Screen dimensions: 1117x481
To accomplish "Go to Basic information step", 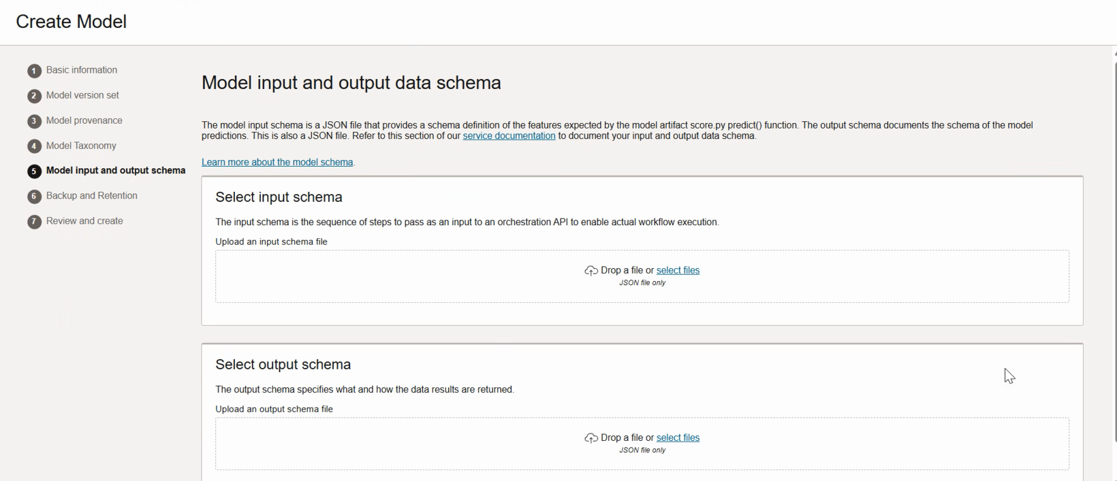I will 82,70.
